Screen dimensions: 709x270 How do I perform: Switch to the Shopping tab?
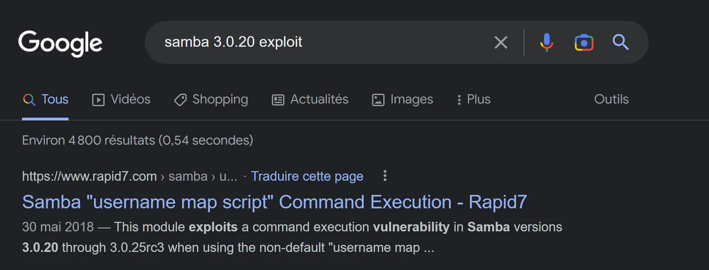coord(211,100)
